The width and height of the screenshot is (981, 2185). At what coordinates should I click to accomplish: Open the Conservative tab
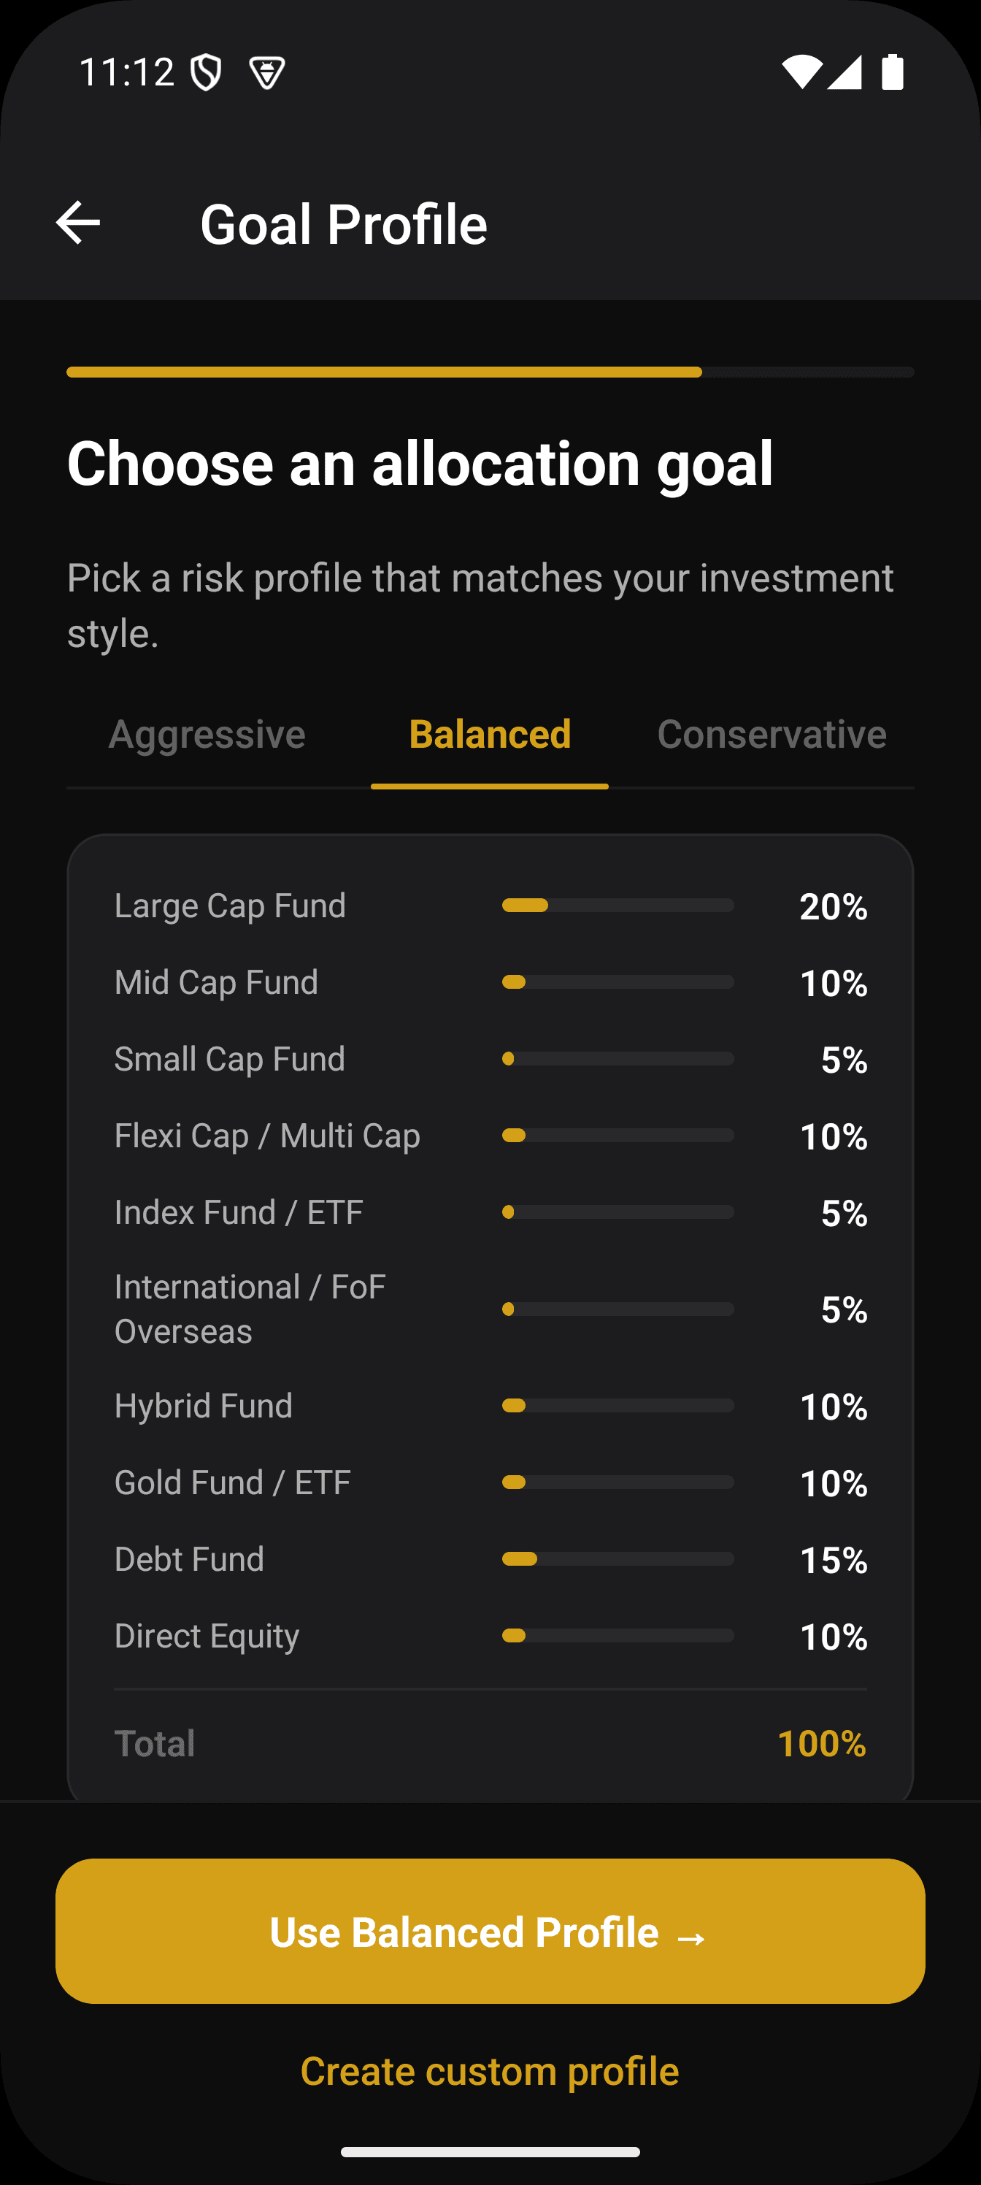coord(772,735)
